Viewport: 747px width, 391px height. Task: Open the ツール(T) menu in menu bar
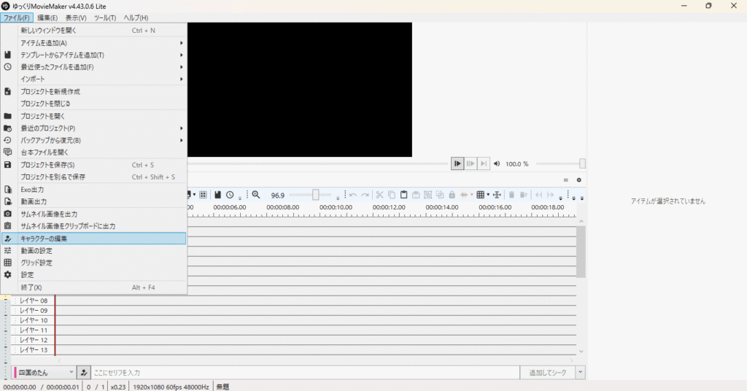coord(105,18)
